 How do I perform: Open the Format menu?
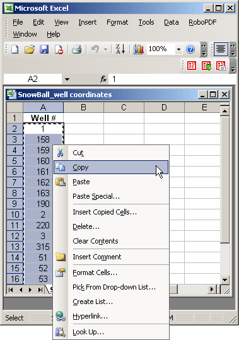(117, 22)
